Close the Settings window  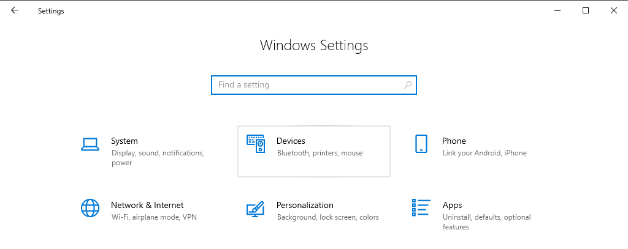coord(613,11)
